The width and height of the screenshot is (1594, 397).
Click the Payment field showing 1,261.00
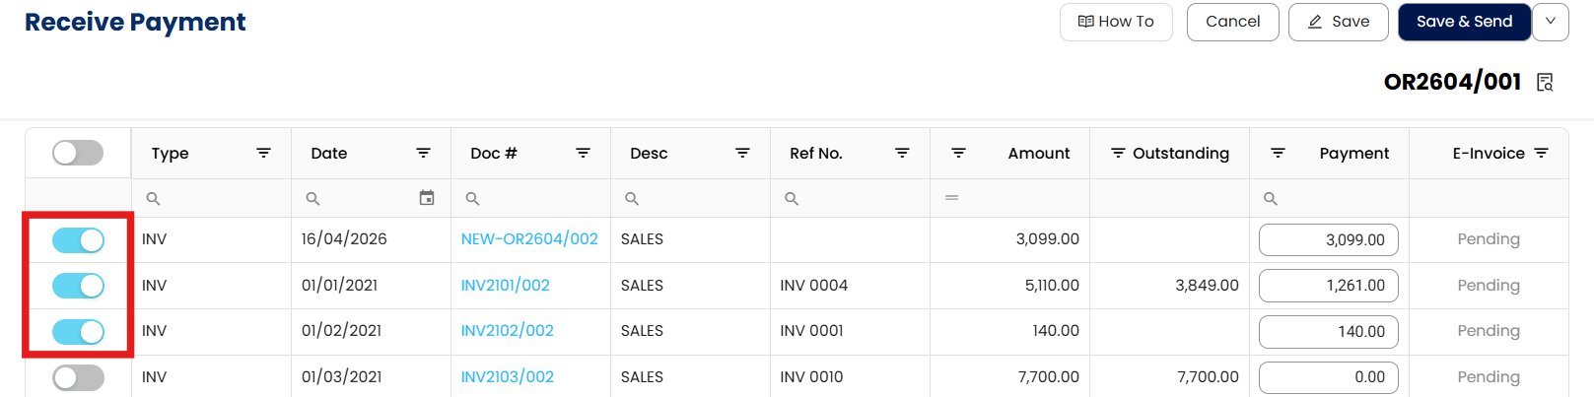pos(1328,286)
